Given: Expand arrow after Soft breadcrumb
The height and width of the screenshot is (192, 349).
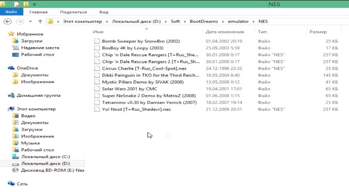Looking at the screenshot, I should tap(185, 22).
